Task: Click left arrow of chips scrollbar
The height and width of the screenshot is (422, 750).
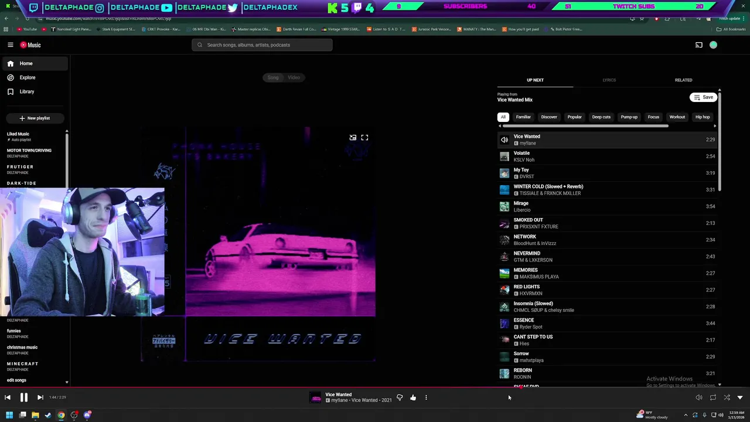Action: 500,126
